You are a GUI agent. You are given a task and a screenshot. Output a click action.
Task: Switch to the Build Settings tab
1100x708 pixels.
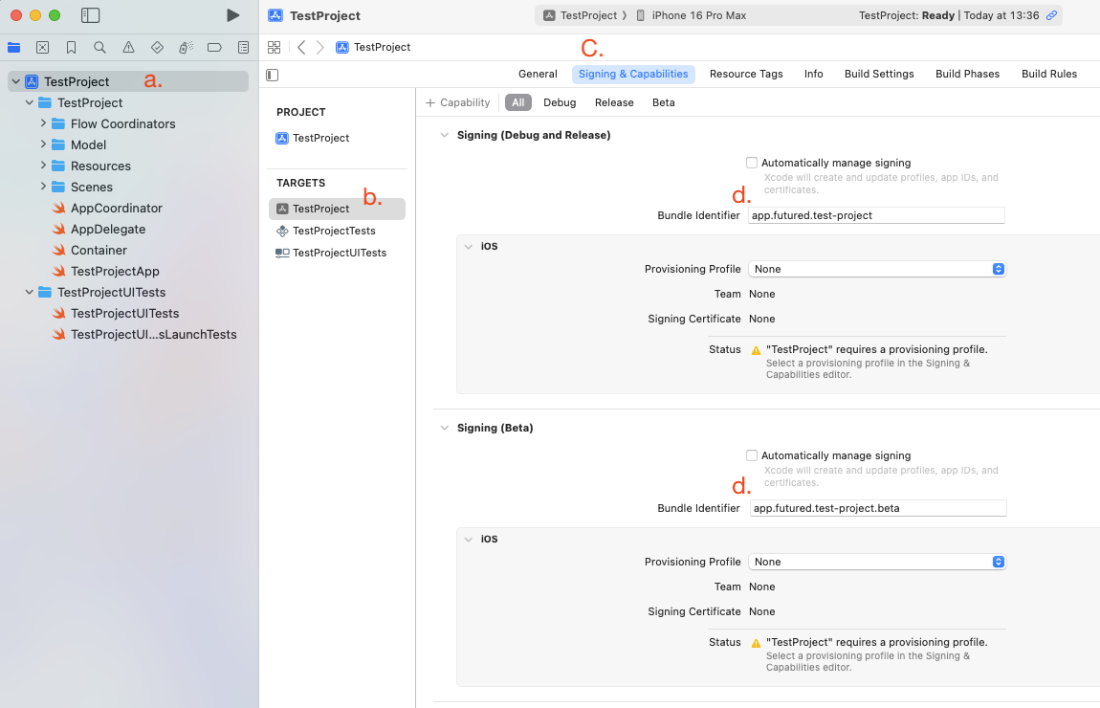coord(878,74)
